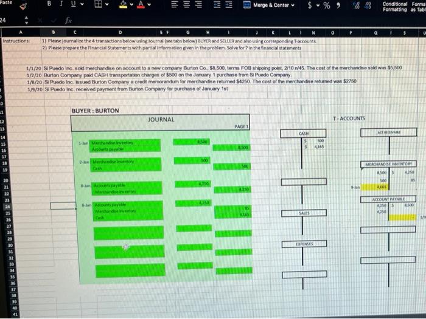Open the font color dropdown arrow

click(149, 5)
